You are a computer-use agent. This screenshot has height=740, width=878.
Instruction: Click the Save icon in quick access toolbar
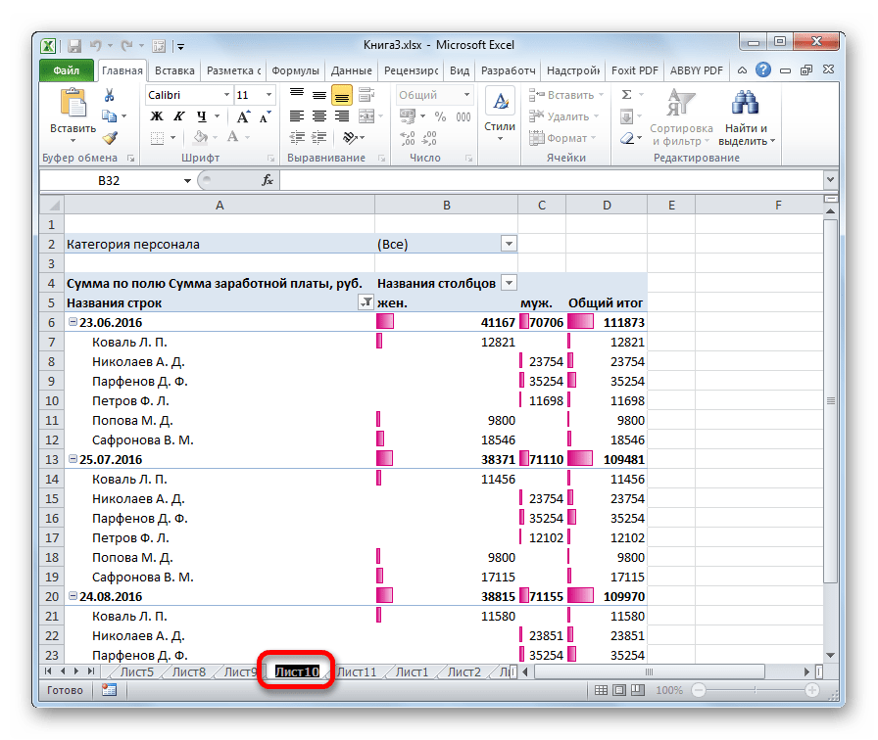(73, 45)
